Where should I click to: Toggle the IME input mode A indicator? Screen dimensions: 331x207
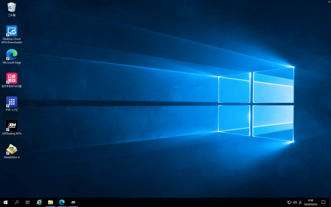click(300, 202)
